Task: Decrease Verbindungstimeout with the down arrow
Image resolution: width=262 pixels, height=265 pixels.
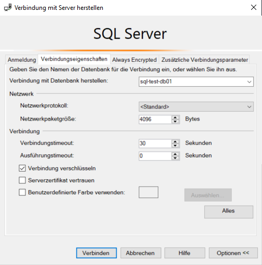Action: tap(175, 145)
